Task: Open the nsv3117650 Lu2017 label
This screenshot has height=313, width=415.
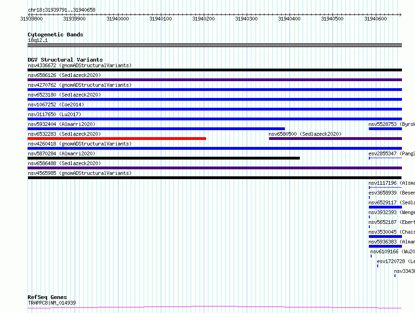Action: [x=55, y=114]
